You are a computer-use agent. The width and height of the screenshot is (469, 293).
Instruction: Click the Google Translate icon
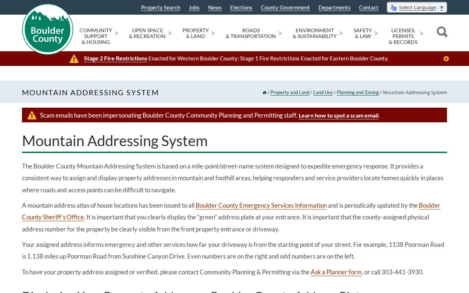point(394,8)
